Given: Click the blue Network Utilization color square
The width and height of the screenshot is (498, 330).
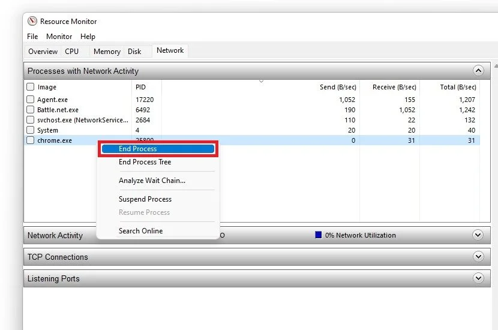Looking at the screenshot, I should tap(318, 235).
